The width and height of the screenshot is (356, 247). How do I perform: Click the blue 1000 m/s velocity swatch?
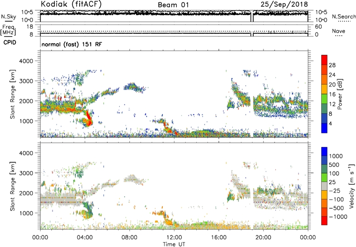click(x=324, y=152)
